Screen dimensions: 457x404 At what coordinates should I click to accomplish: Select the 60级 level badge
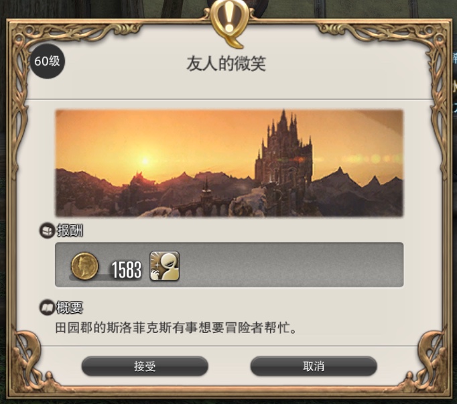47,62
